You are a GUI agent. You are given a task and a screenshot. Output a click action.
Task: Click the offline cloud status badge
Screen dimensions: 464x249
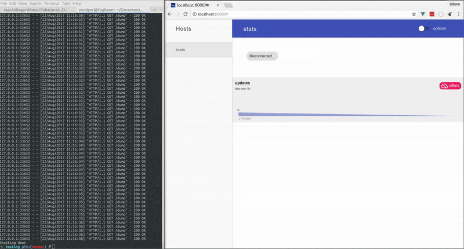point(450,86)
